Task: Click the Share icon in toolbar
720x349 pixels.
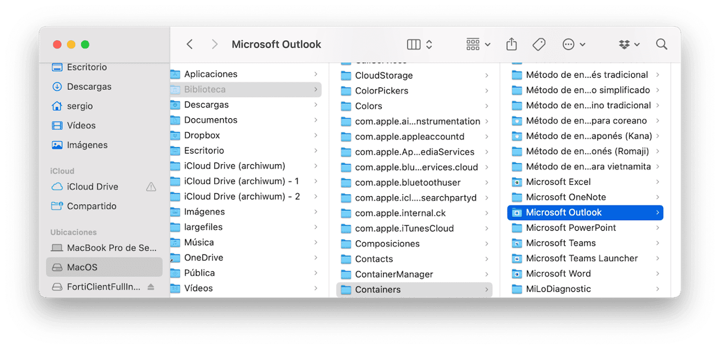Action: click(x=512, y=44)
